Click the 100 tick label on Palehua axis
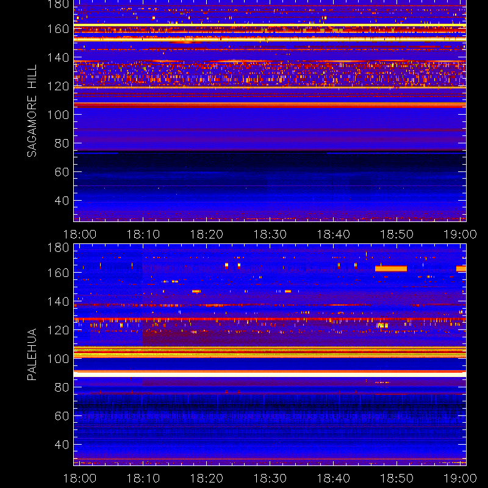Viewport: 488px width, 488px height. pos(58,359)
